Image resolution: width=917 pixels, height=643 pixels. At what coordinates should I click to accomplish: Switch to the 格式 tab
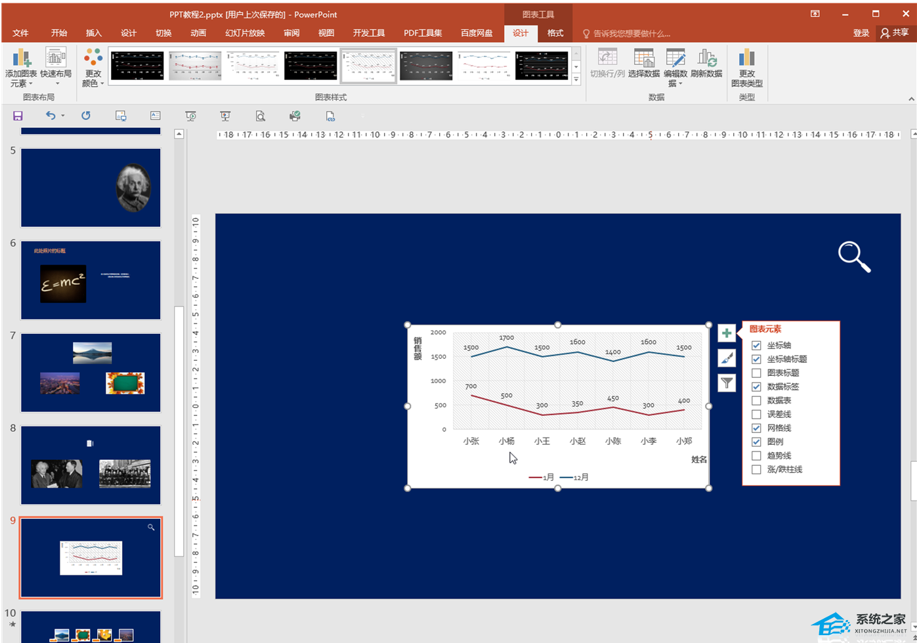(555, 33)
